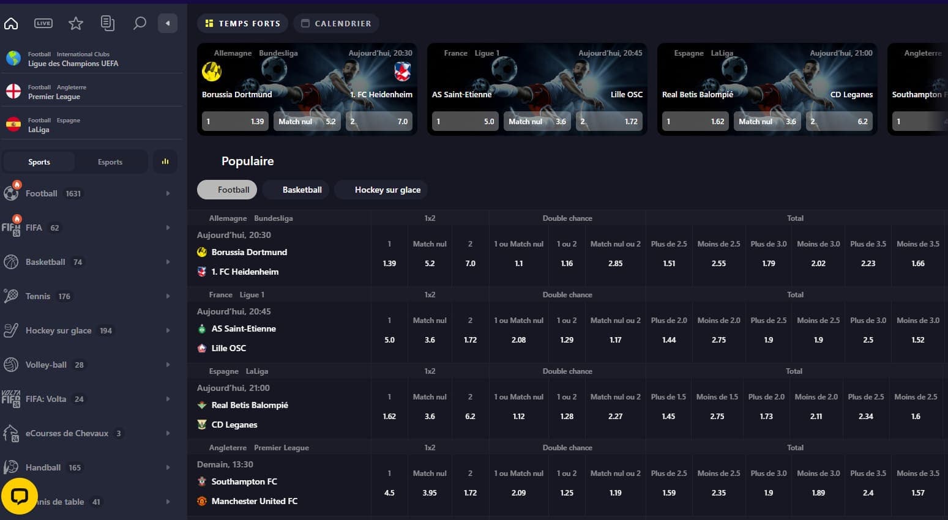Click the Tennis racket icon in sidebar
Screen dimensions: 948x520
(11, 296)
